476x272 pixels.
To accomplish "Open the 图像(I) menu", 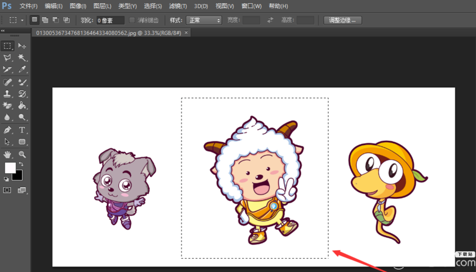I will coord(78,6).
